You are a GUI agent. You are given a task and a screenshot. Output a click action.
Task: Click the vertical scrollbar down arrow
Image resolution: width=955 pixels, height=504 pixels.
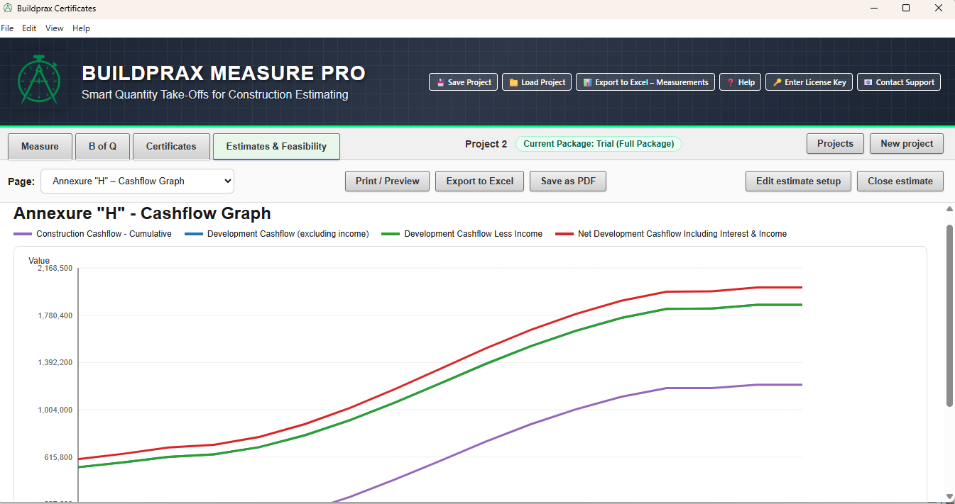[949, 496]
